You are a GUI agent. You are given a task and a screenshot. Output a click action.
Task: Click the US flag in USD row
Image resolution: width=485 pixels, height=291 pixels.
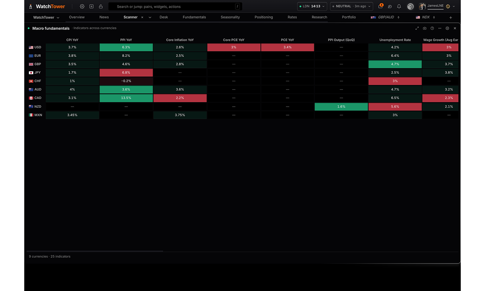(x=31, y=47)
